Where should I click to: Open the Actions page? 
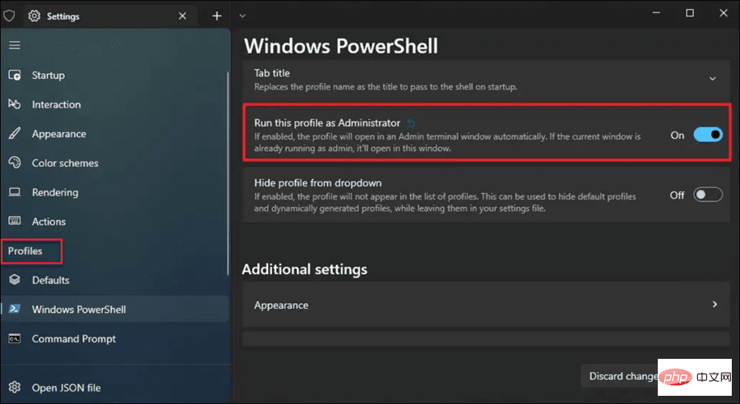click(x=114, y=221)
